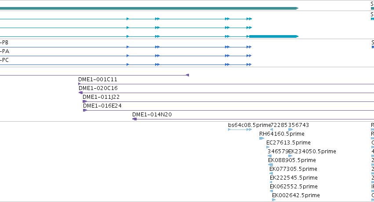Click the 346579 EST label
The image size is (374, 202).
click(x=278, y=151)
